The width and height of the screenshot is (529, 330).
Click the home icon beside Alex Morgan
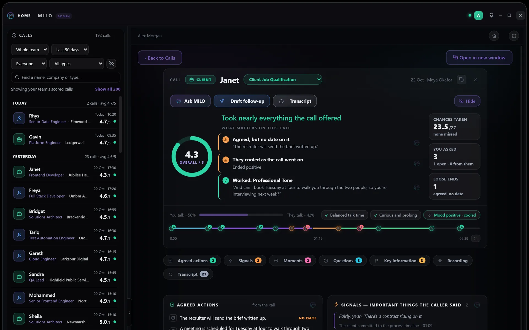[x=494, y=36]
